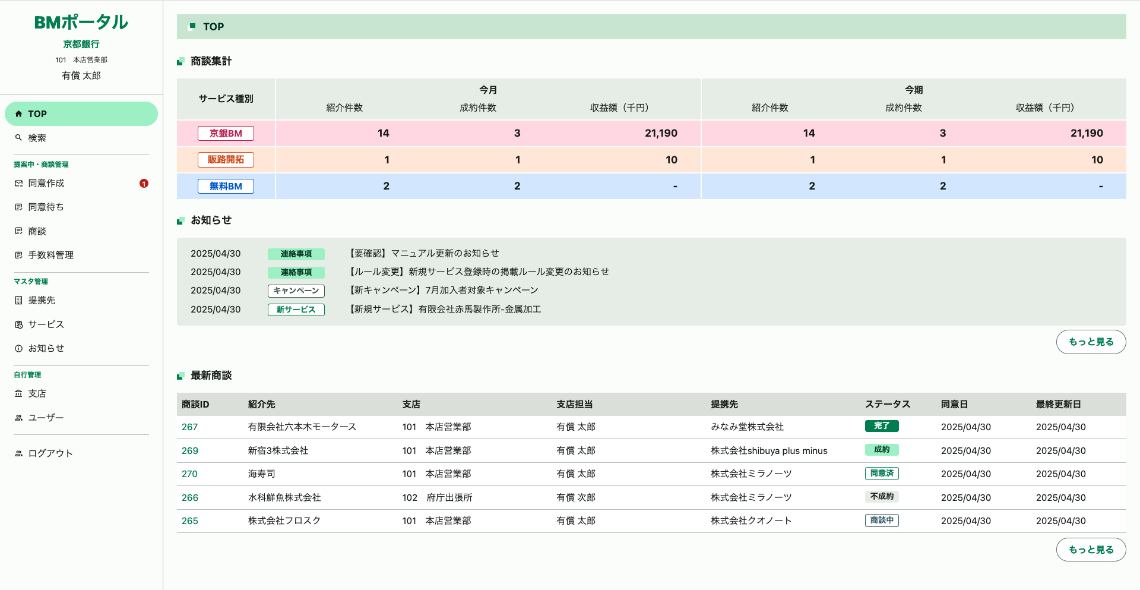This screenshot has width=1140, height=590.
Task: Open the 支店 management page
Action: [x=81, y=393]
